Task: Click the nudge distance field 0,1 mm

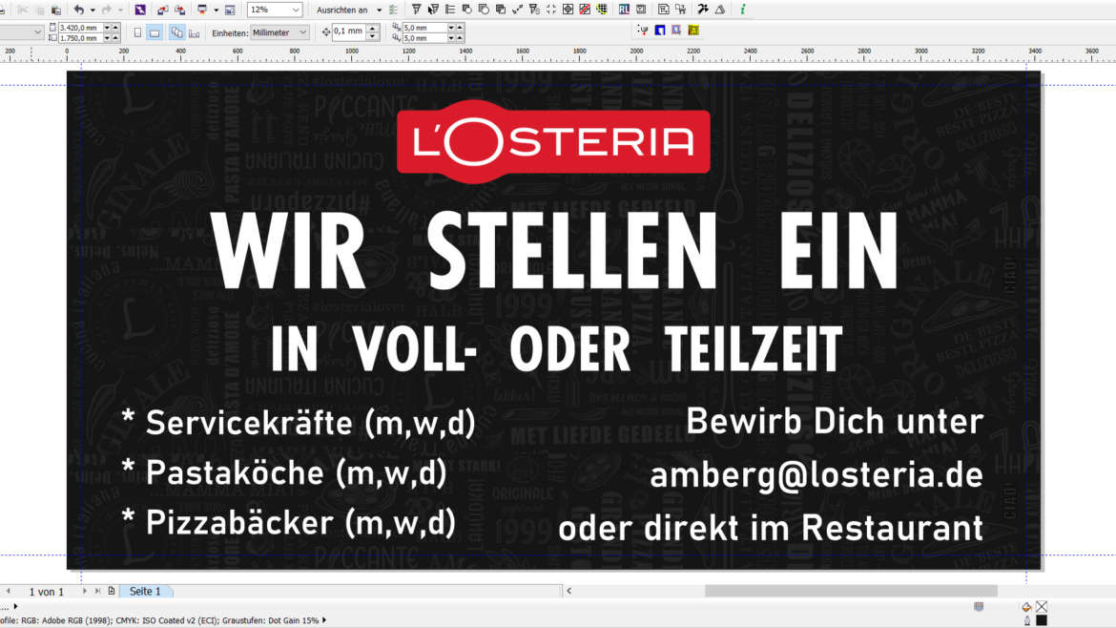Action: coord(349,31)
